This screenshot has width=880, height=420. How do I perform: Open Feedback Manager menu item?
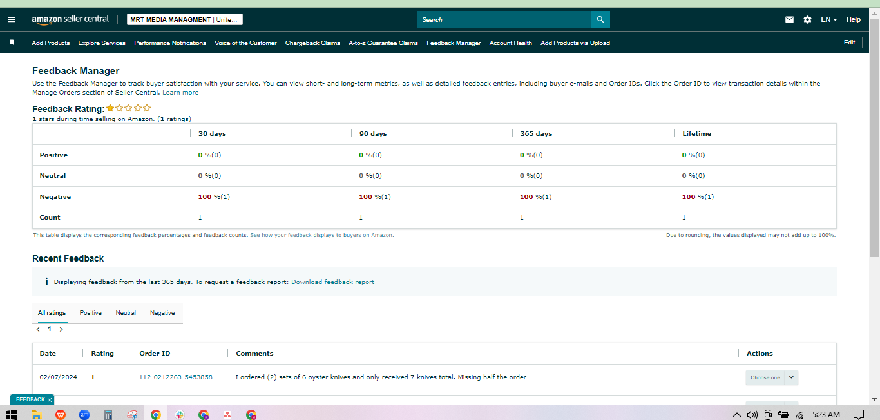point(454,43)
